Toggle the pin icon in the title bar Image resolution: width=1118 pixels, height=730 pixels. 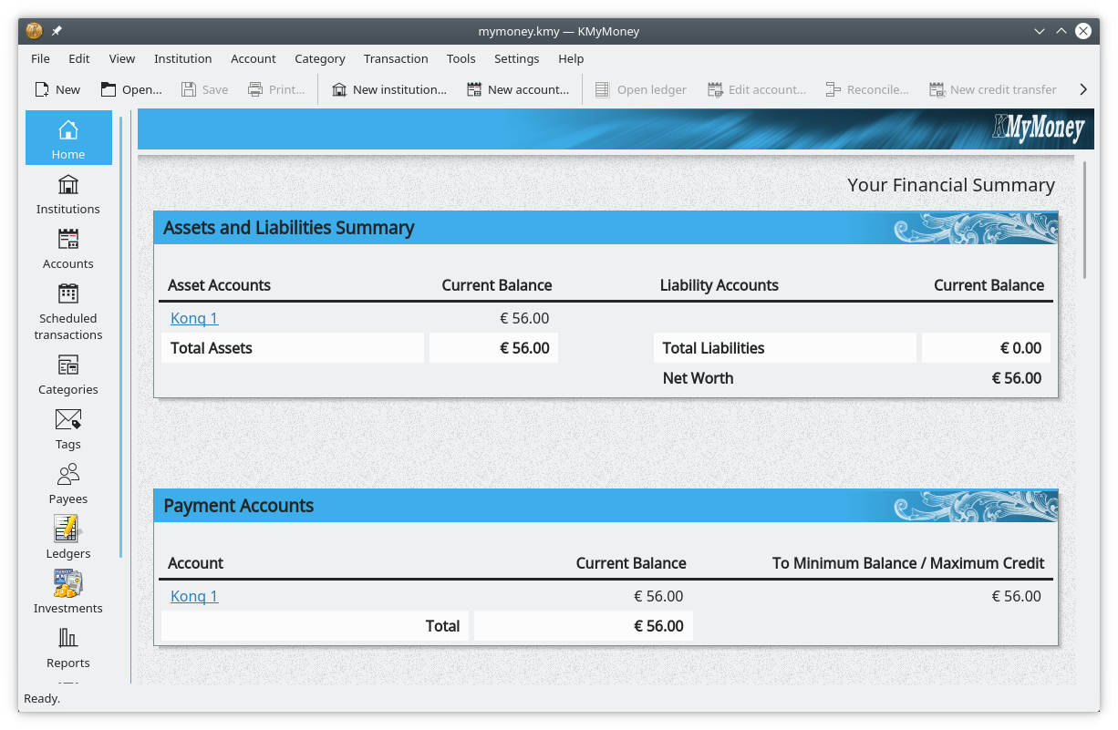click(x=55, y=31)
